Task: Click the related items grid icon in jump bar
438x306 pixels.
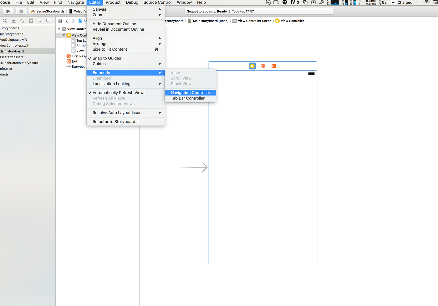Action: pyautogui.click(x=59, y=21)
